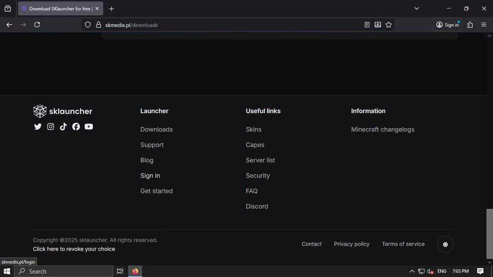This screenshot has width=493, height=277.
Task: View the Server list
Action: [x=260, y=160]
